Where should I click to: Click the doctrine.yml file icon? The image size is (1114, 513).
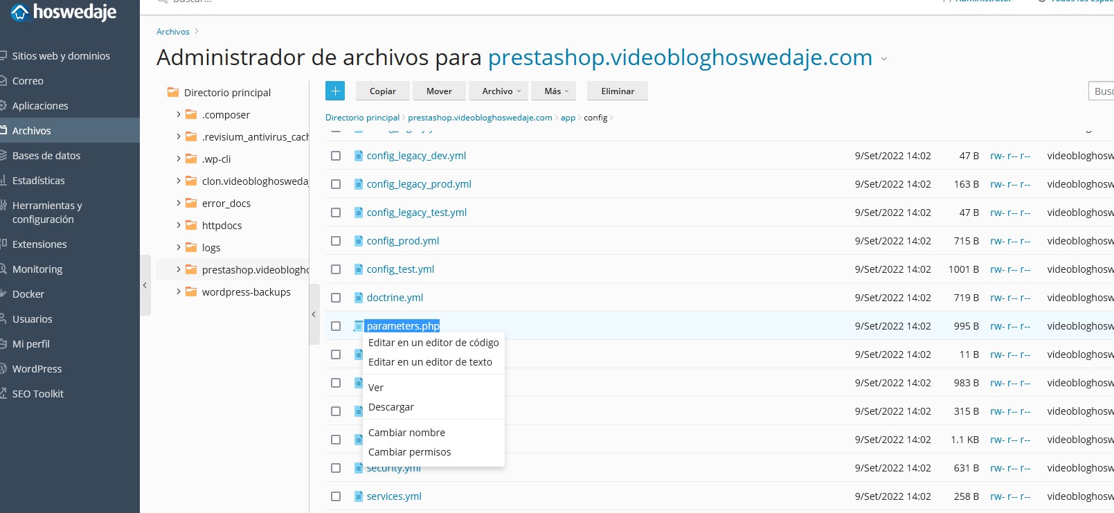[x=359, y=298]
